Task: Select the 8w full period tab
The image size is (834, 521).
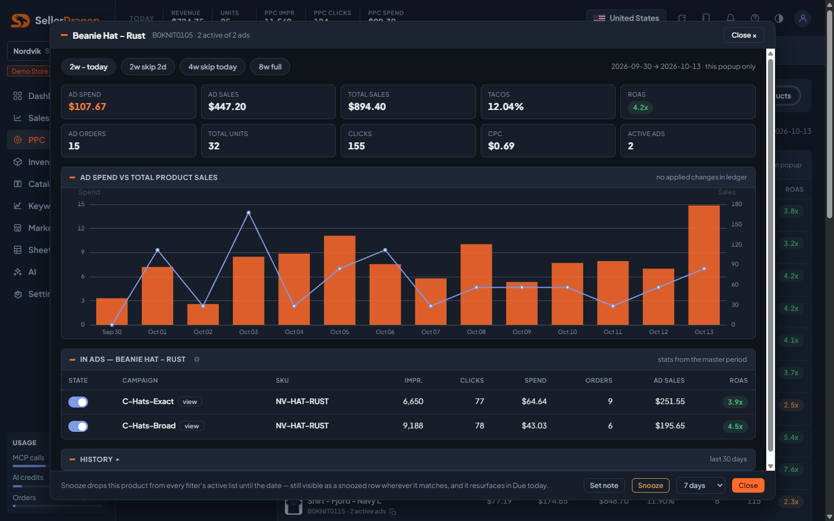Action: click(270, 67)
